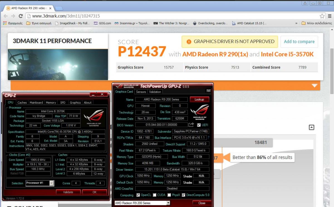Click the Core Speed value in CPU-Z
The height and width of the screenshot is (207, 334).
click(x=38, y=160)
